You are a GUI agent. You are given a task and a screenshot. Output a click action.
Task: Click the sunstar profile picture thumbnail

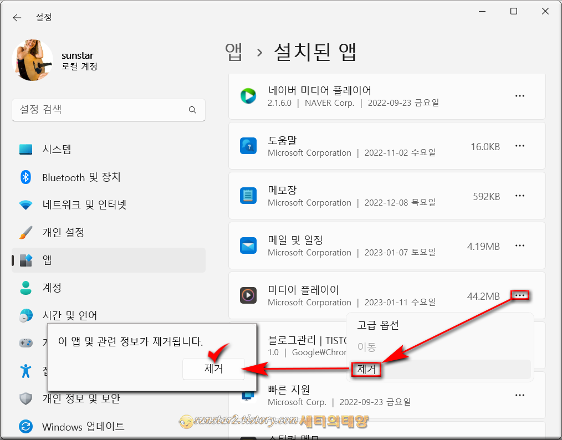tap(32, 60)
